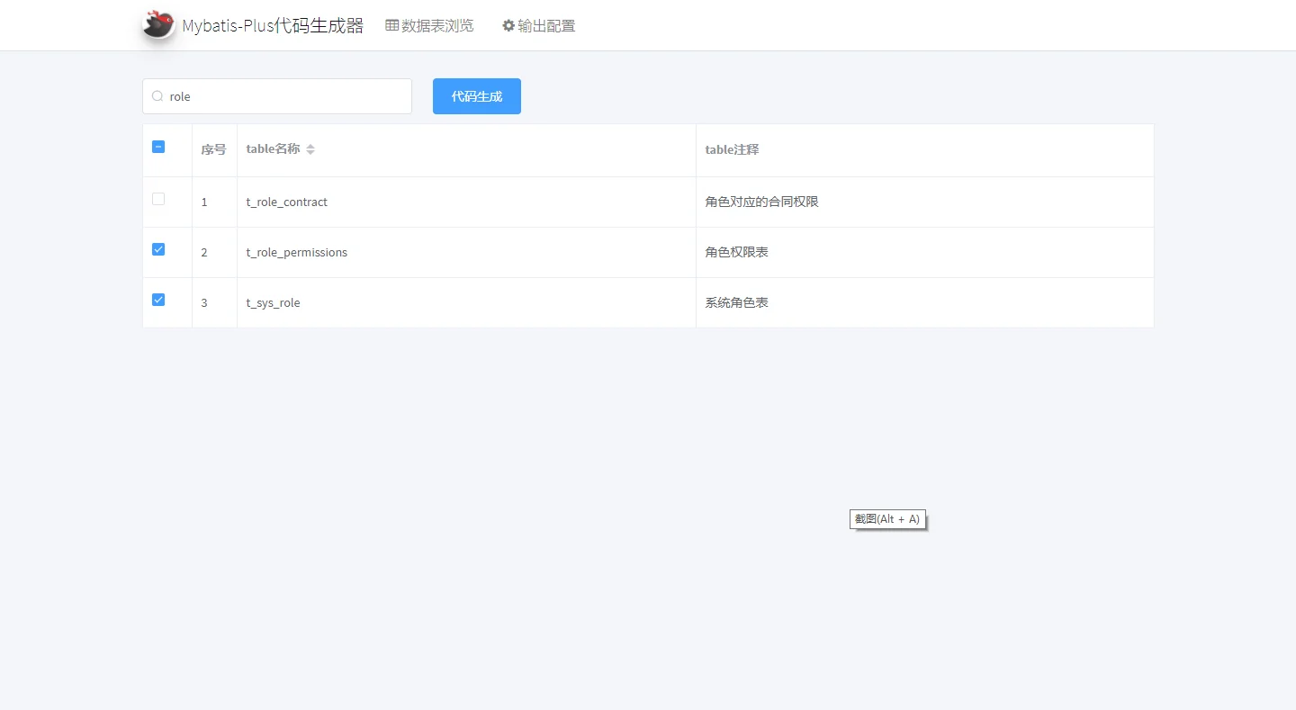1296x710 pixels.
Task: Open the 数据表浏览 menu item
Action: [437, 25]
